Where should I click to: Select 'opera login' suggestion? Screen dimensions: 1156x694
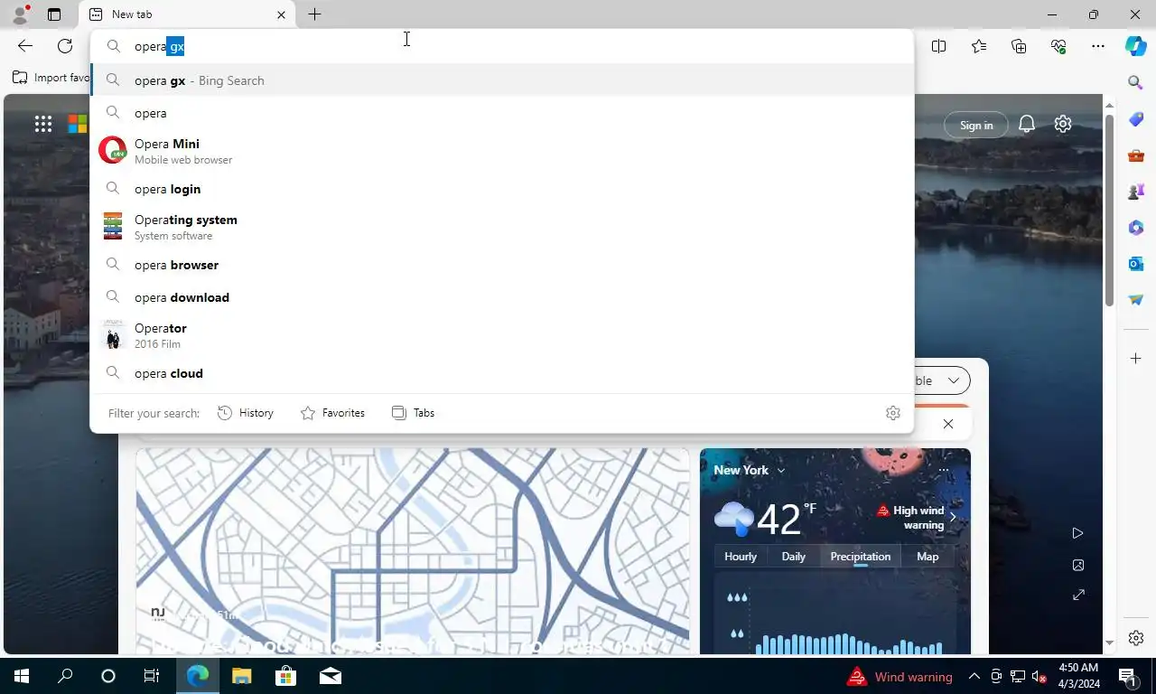click(x=502, y=189)
